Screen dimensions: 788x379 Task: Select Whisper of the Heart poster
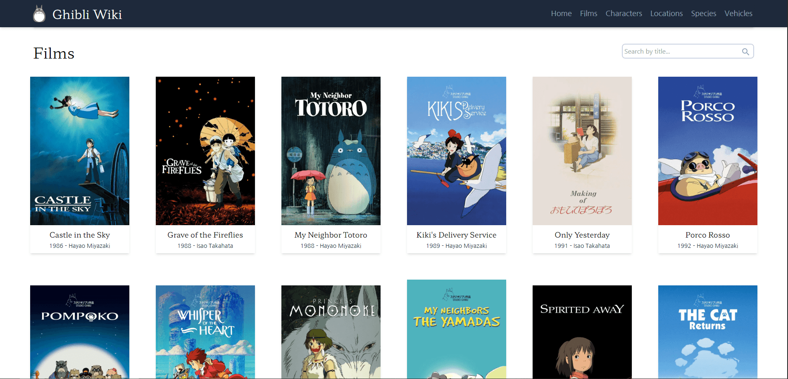tap(205, 332)
